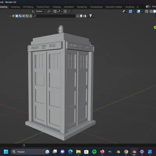Open the proportional editing falloff curve

(x=69, y=11)
